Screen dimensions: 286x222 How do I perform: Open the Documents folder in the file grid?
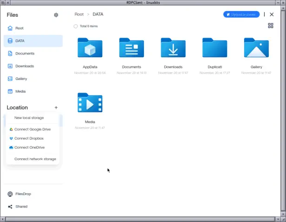coord(131,48)
